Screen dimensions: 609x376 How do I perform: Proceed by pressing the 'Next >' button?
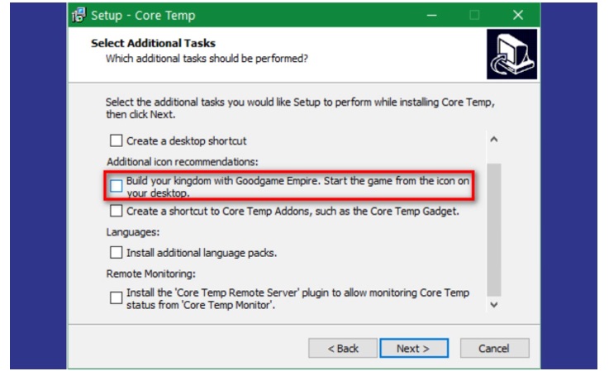pyautogui.click(x=412, y=348)
